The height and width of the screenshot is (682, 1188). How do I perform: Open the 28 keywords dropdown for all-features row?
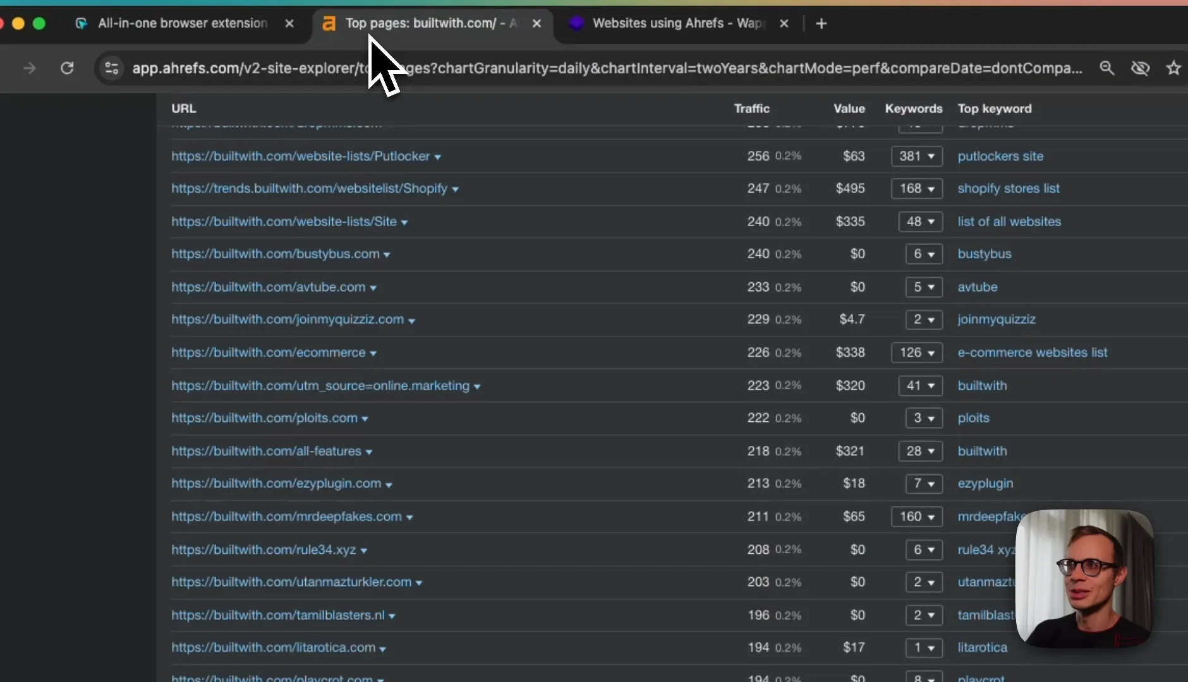[x=920, y=451]
